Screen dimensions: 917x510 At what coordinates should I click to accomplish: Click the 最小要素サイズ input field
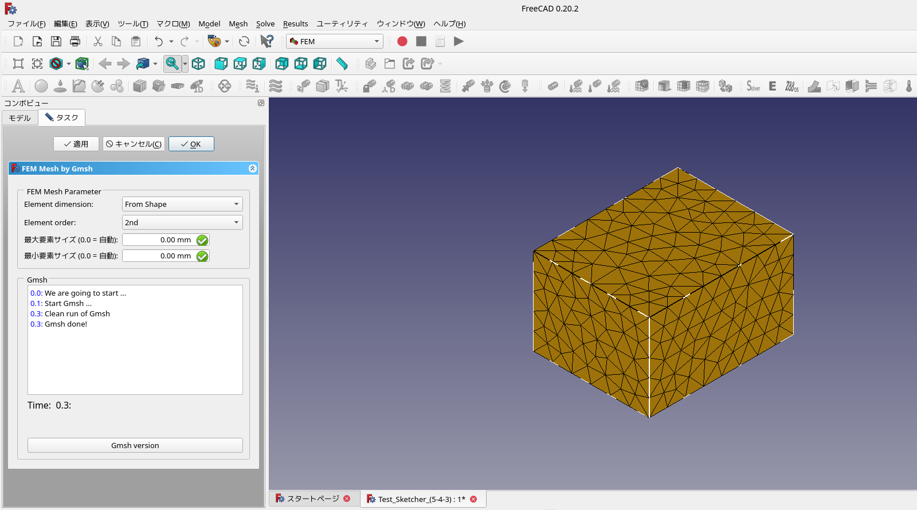click(x=166, y=256)
